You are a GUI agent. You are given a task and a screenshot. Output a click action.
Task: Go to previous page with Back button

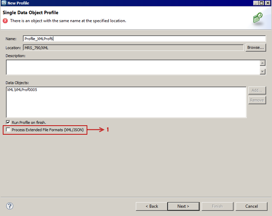tap(152, 206)
